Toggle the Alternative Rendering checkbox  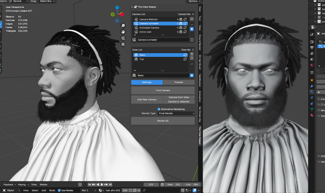pos(159,109)
